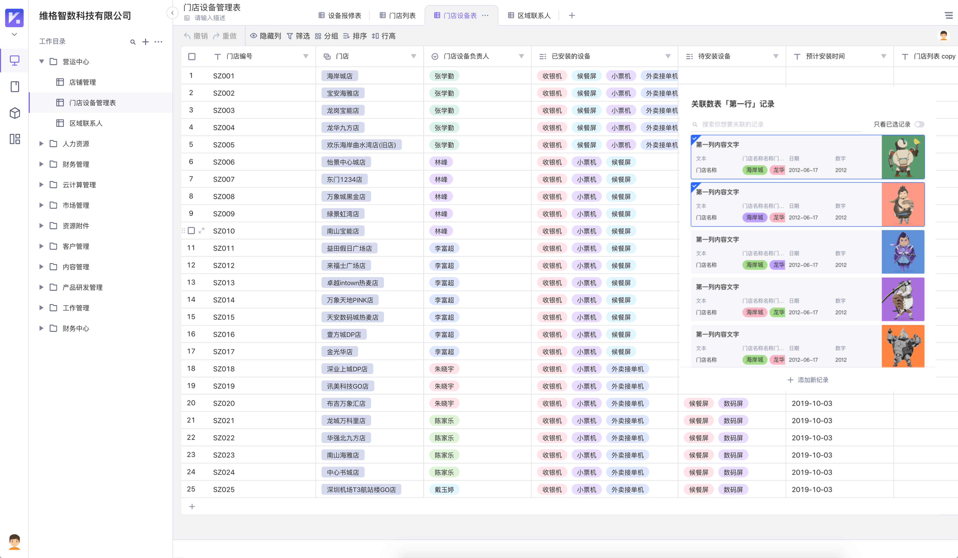Click 添加新纪录 to add a record
958x558 pixels.
pos(808,380)
